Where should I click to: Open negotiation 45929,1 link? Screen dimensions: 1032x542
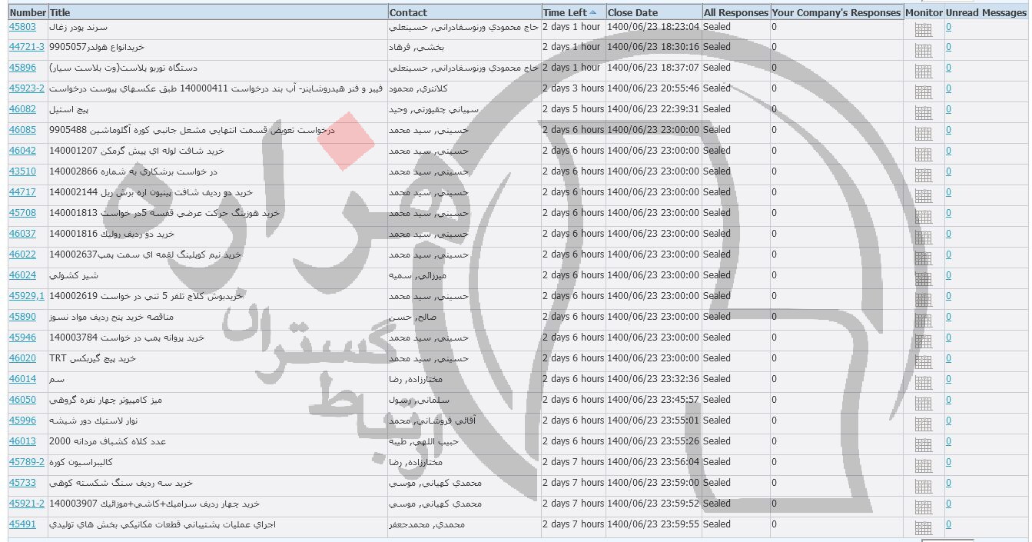point(26,297)
